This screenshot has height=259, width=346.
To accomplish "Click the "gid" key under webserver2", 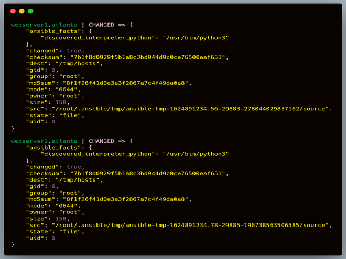I will 35,186.
